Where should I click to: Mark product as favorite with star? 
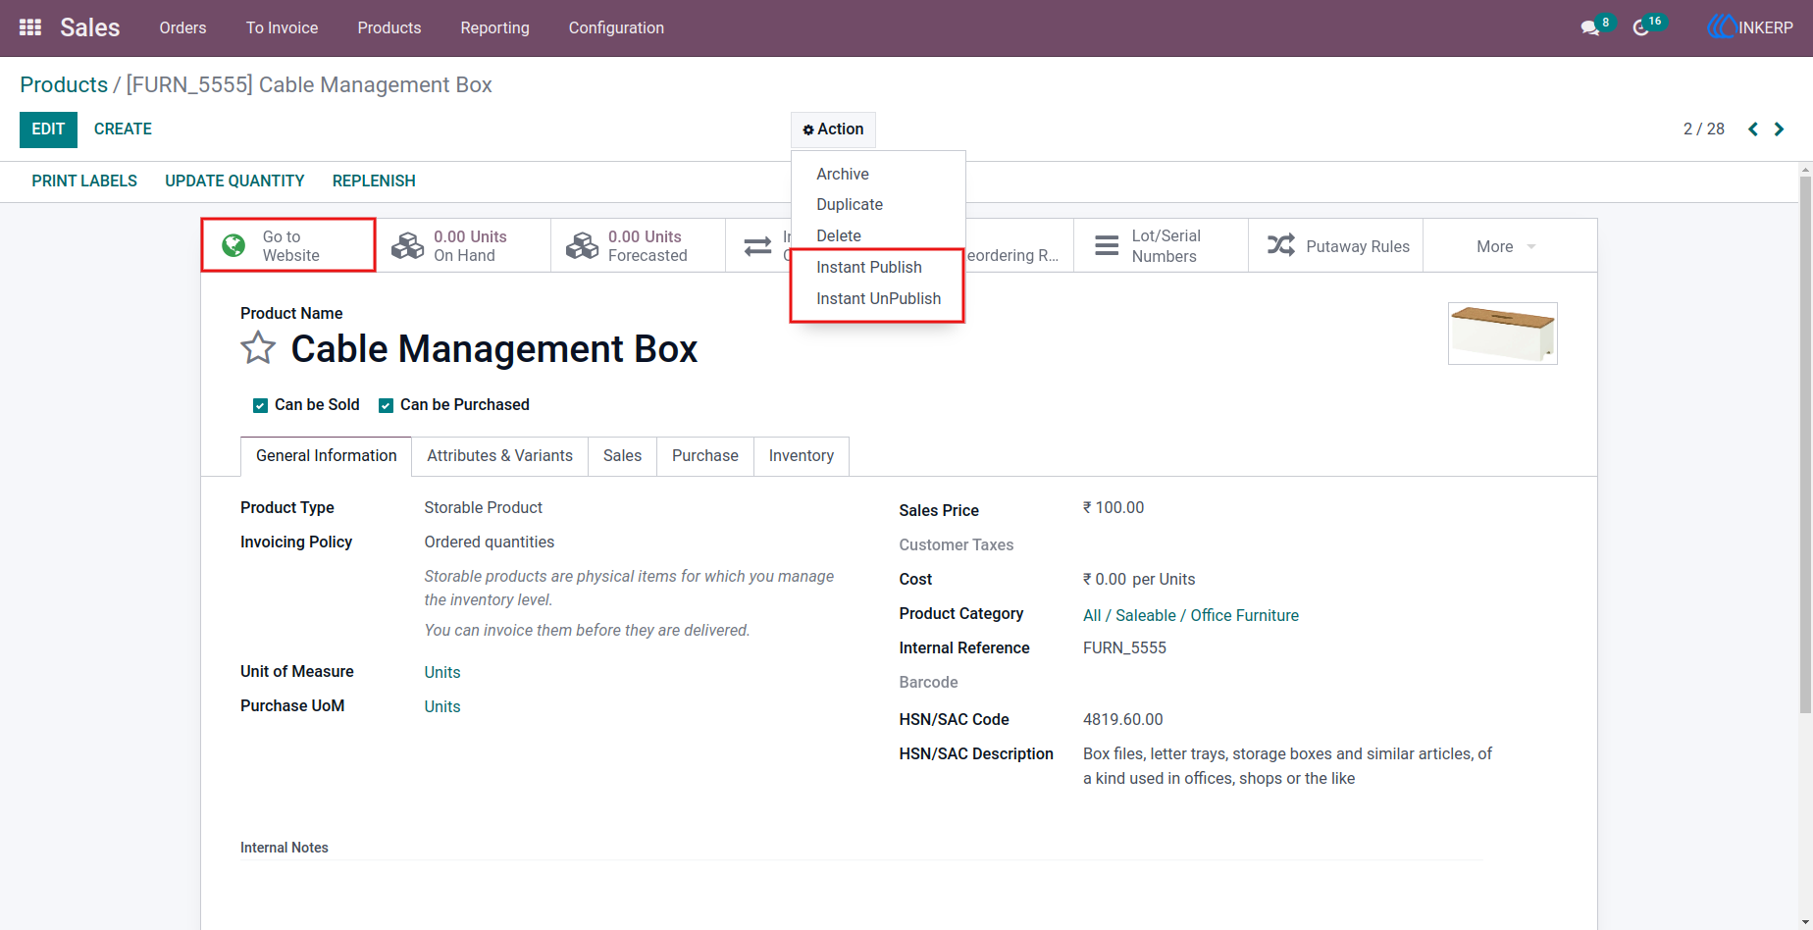point(258,348)
